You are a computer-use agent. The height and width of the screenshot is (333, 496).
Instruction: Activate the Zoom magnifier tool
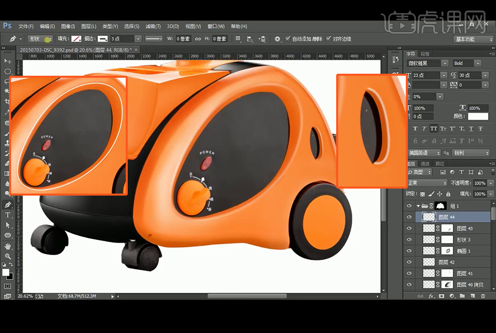[8, 256]
